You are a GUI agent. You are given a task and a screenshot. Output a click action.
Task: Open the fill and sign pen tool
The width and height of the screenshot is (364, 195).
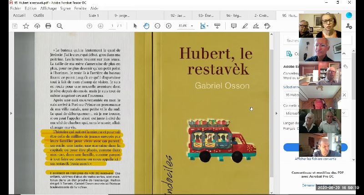click(256, 26)
